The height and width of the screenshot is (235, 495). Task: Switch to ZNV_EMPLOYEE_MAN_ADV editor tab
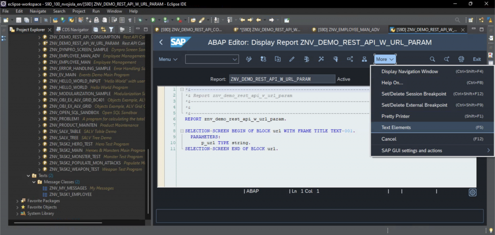click(x=346, y=29)
